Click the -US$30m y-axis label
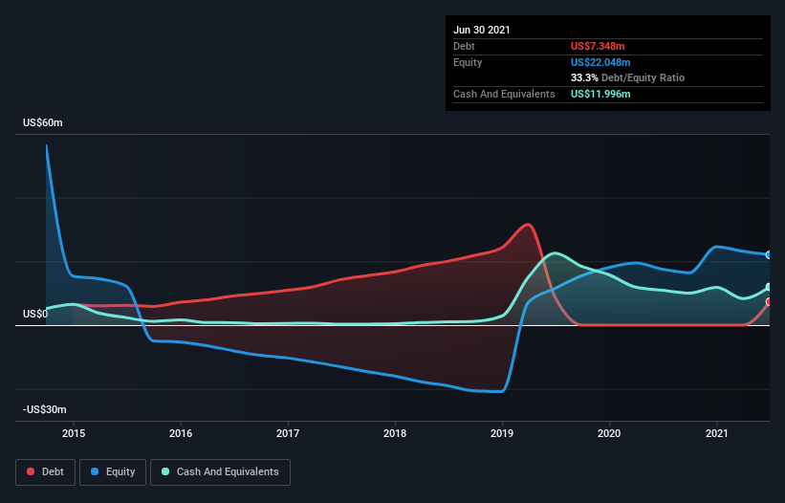Image resolution: width=785 pixels, height=503 pixels. (45, 410)
